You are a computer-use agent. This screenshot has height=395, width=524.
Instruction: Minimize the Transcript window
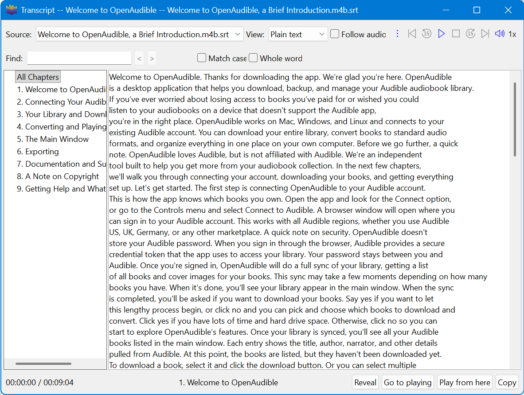(446, 10)
